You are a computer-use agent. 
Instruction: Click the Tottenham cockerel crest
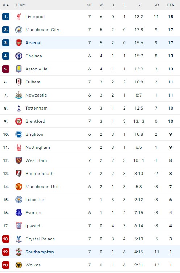click(19, 108)
